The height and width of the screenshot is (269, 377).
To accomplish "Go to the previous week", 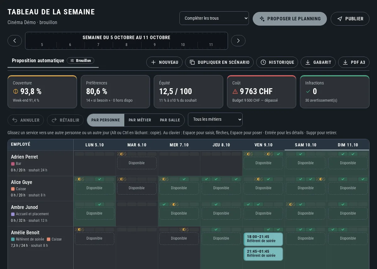I will click(15, 41).
